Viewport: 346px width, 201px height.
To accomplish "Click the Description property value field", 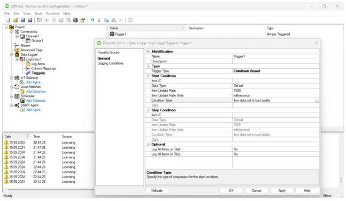I will [276, 61].
